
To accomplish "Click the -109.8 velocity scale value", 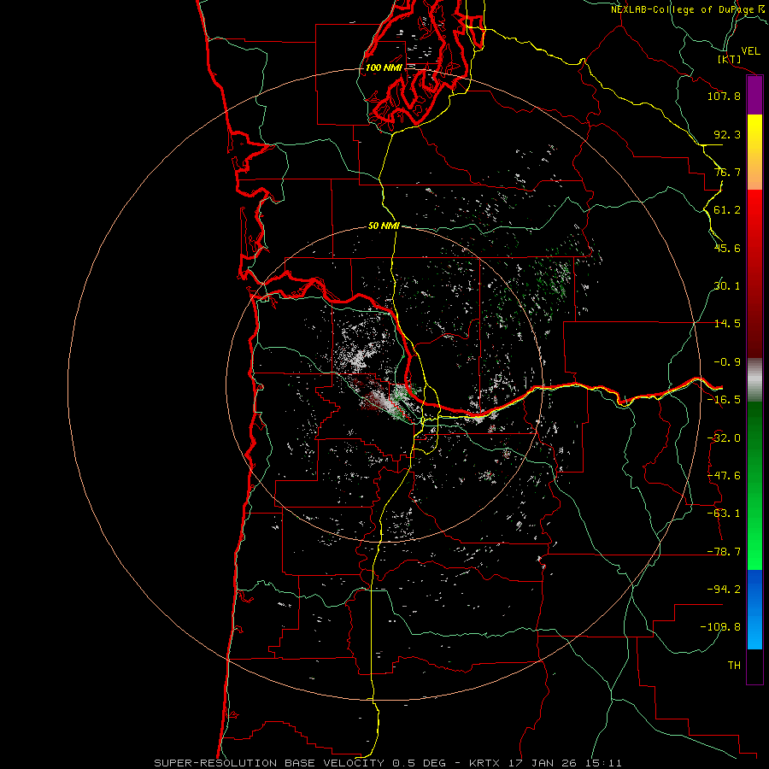I will (x=720, y=627).
